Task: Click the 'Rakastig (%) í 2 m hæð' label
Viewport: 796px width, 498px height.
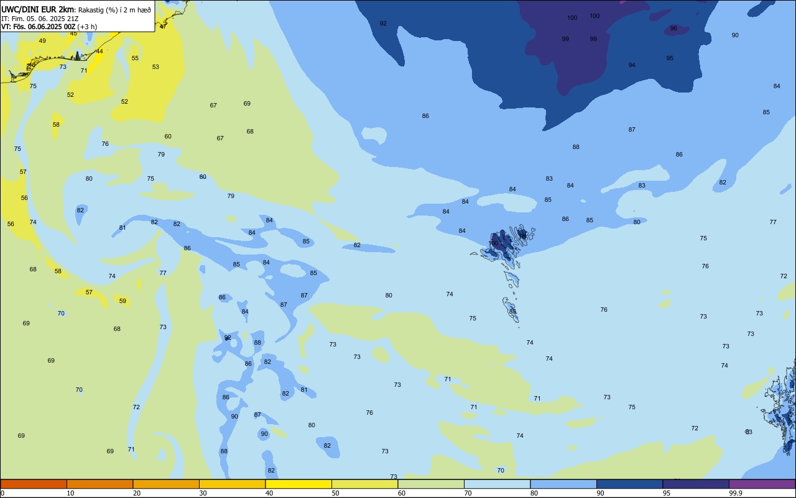Action: tap(114, 9)
